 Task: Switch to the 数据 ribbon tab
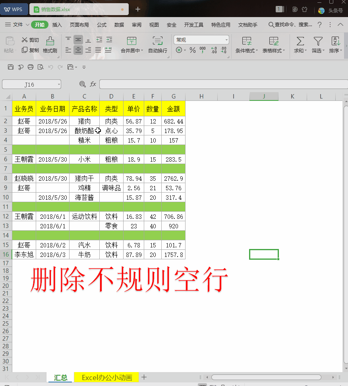(119, 24)
